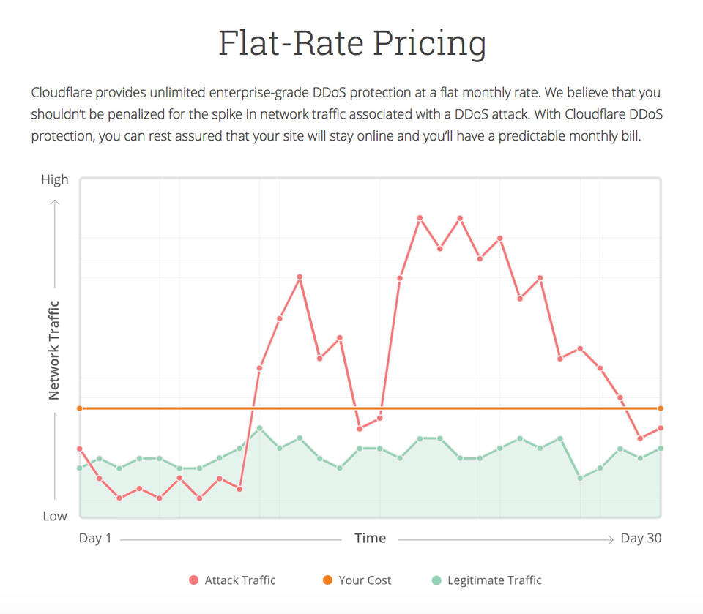
Task: Click the Day 1 axis label
Action: (95, 539)
